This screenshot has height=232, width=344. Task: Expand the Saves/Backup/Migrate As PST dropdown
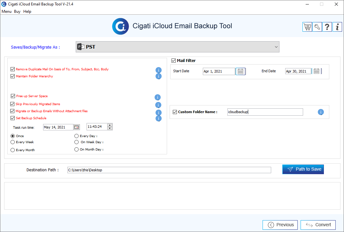178,47
